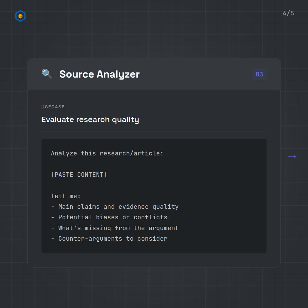Click the USECASE label
308x308 pixels.
tap(53, 107)
